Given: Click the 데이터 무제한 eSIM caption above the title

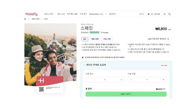Looking at the screenshot, I should pyautogui.click(x=87, y=24).
